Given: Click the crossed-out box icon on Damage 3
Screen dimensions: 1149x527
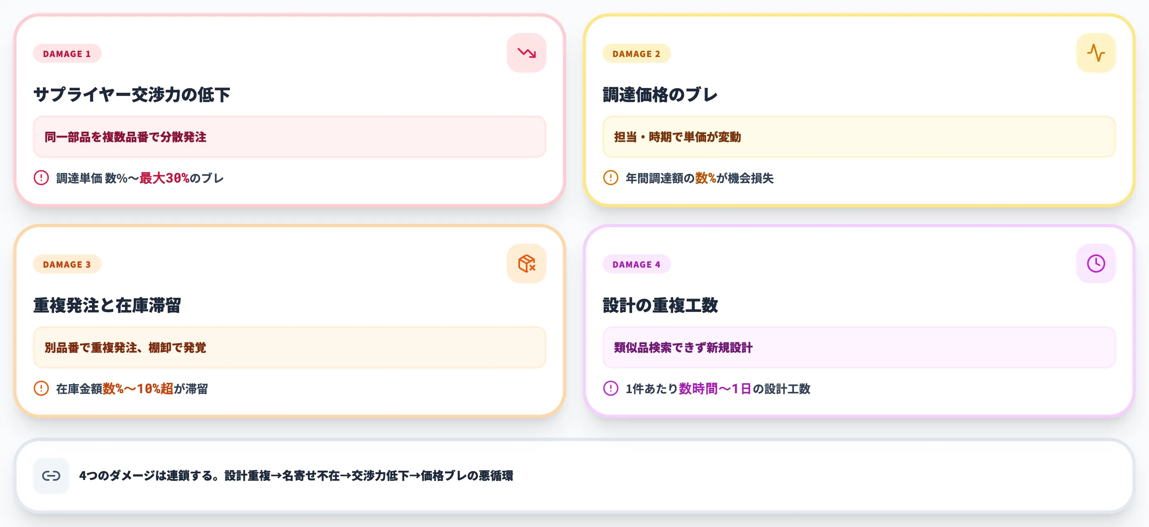Looking at the screenshot, I should 526,263.
